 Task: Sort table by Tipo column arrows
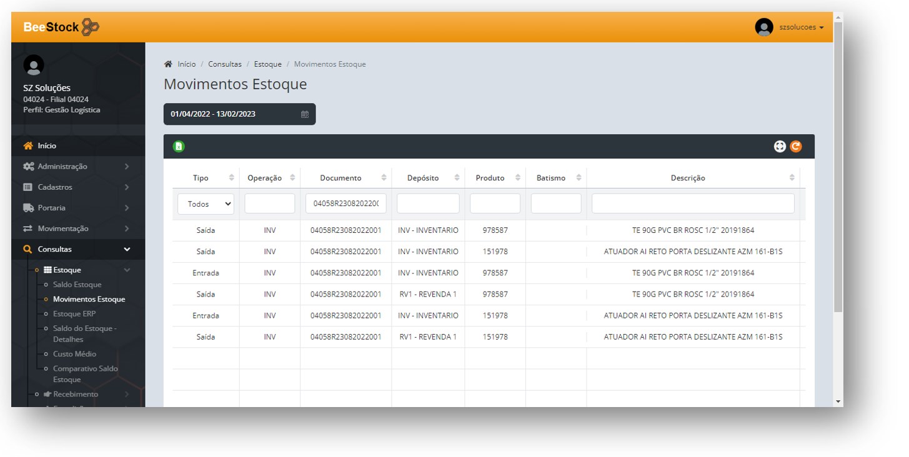pyautogui.click(x=231, y=178)
